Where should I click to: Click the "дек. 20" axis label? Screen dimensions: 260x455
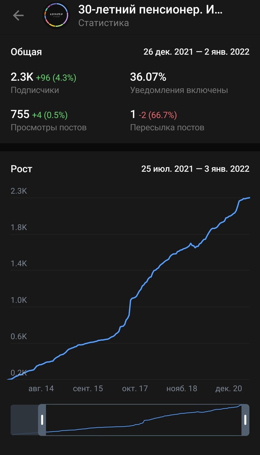(x=228, y=388)
